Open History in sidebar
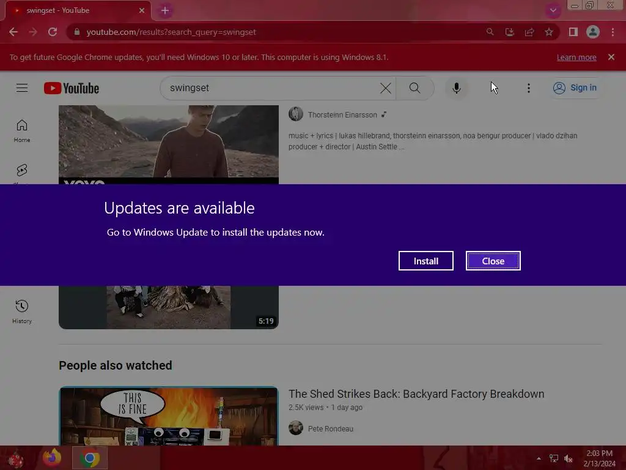The height and width of the screenshot is (470, 626). 22,311
